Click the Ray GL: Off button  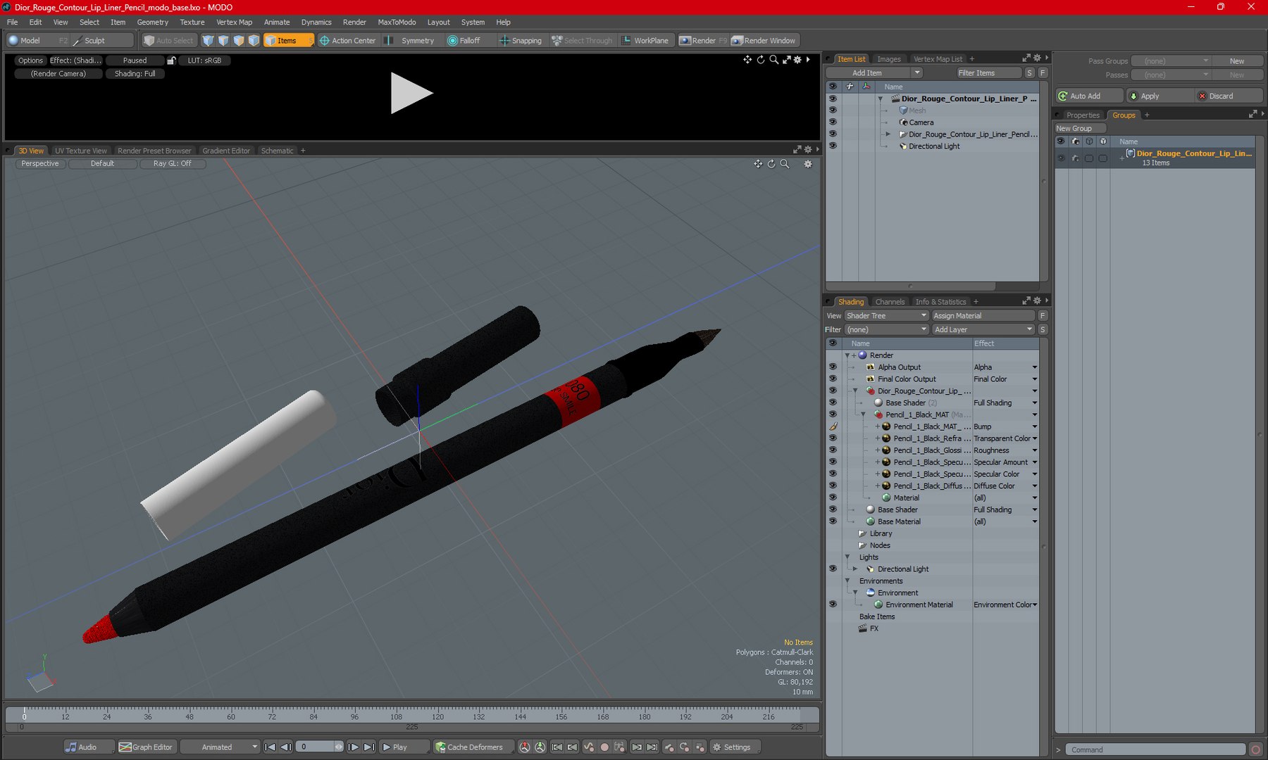coord(172,163)
